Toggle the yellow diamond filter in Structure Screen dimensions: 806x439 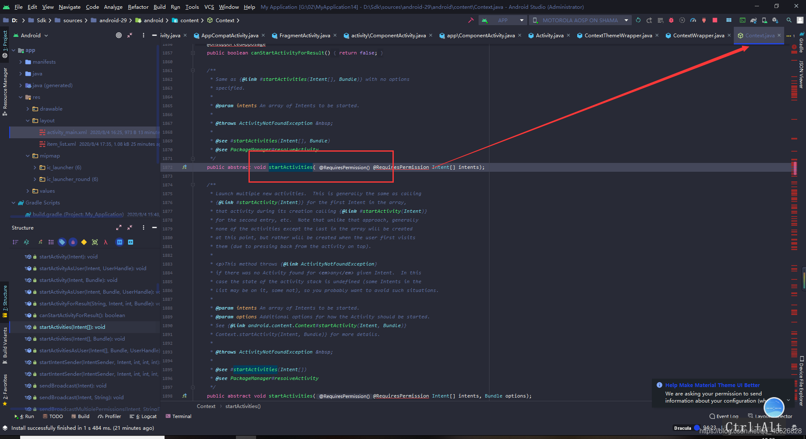[84, 242]
